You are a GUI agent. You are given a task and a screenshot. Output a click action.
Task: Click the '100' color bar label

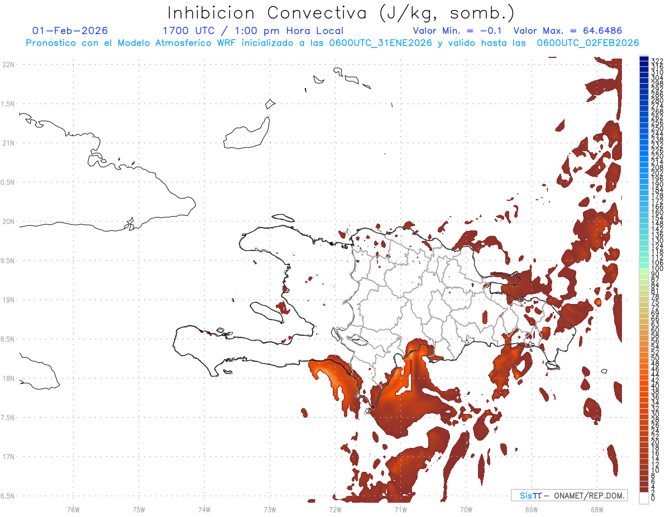click(x=657, y=269)
